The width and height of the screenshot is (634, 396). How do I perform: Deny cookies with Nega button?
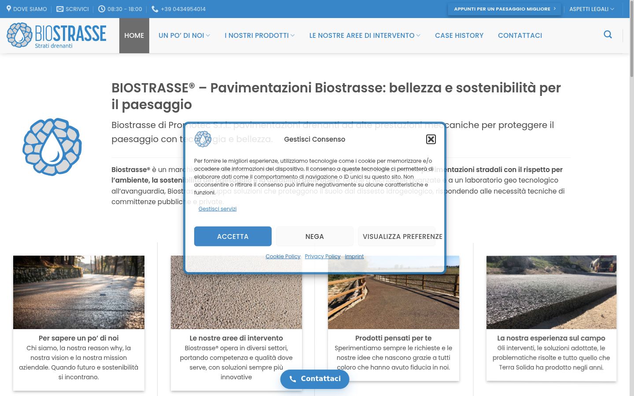pos(315,236)
